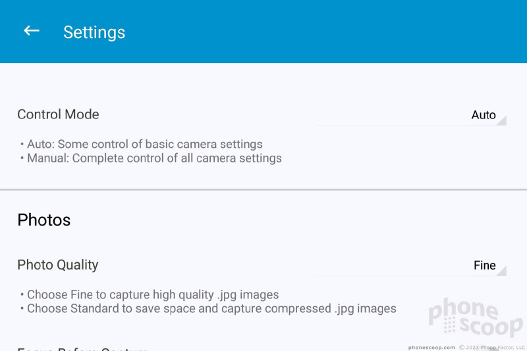
Task: Click the blue header bar area
Action: coord(263,32)
